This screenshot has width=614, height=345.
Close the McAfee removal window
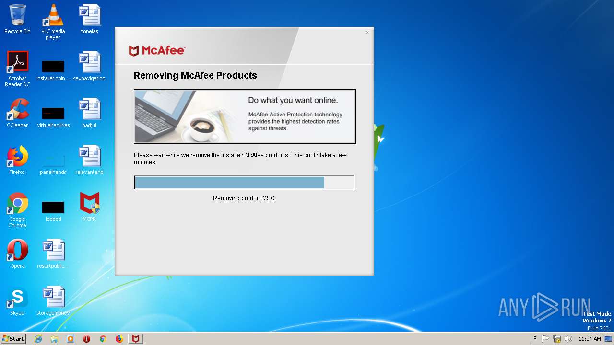point(367,33)
